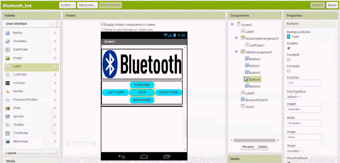Image resolution: width=340 pixels, height=163 pixels.
Task: Click the Screen1 tree icon
Action: [x=239, y=24]
